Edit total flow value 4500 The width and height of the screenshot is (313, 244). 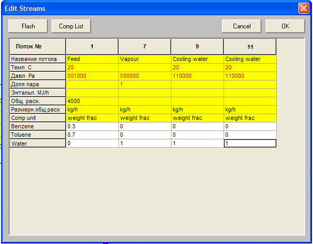click(92, 101)
